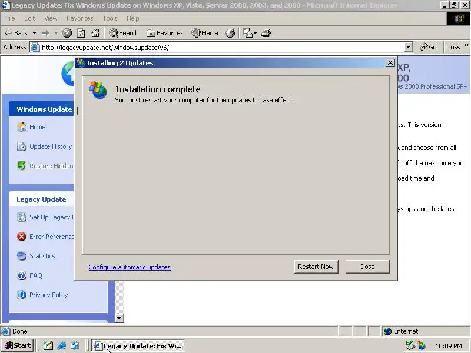This screenshot has width=471, height=353.
Task: Click the History icon in toolbar
Action: tap(230, 33)
